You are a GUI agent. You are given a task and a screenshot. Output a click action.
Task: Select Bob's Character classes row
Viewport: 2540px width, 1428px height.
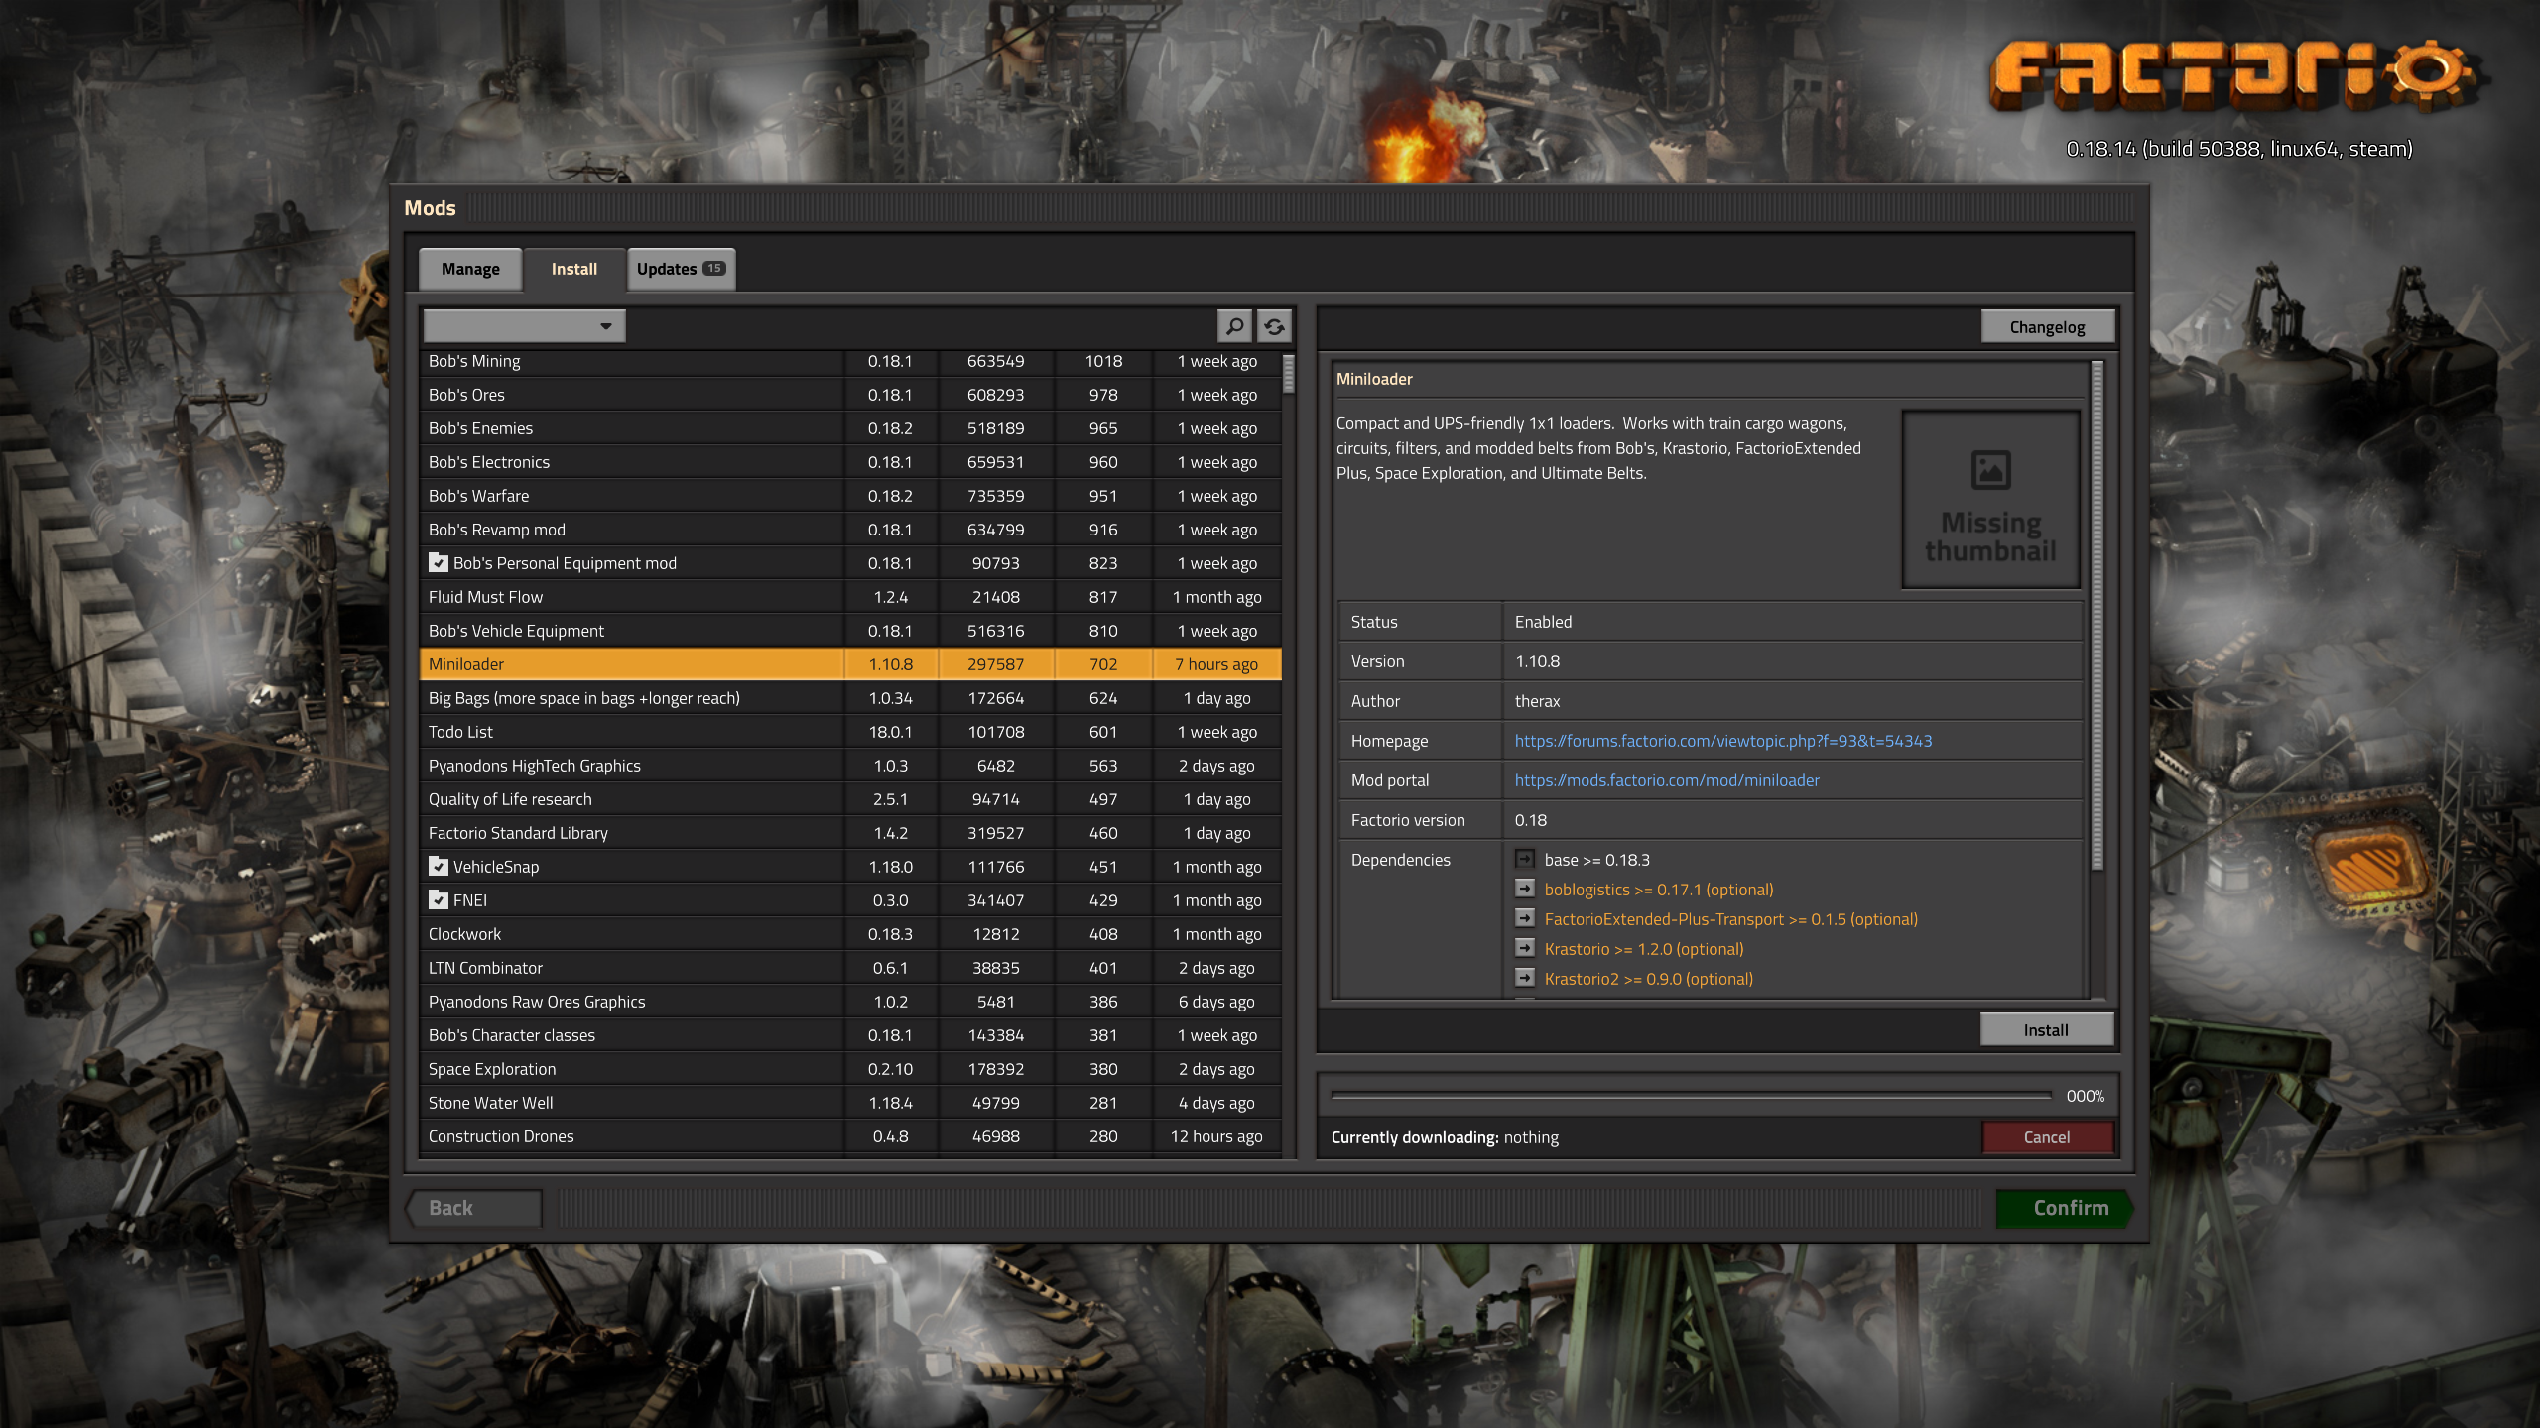tap(850, 1035)
